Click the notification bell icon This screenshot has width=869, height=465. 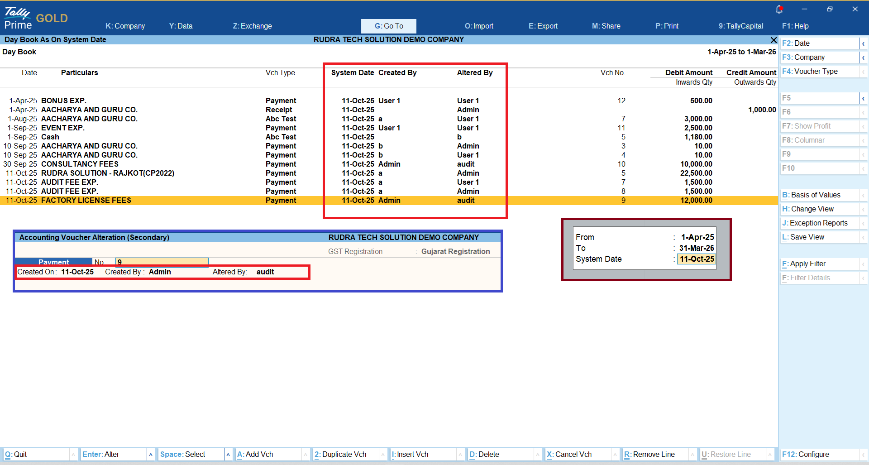(x=779, y=9)
